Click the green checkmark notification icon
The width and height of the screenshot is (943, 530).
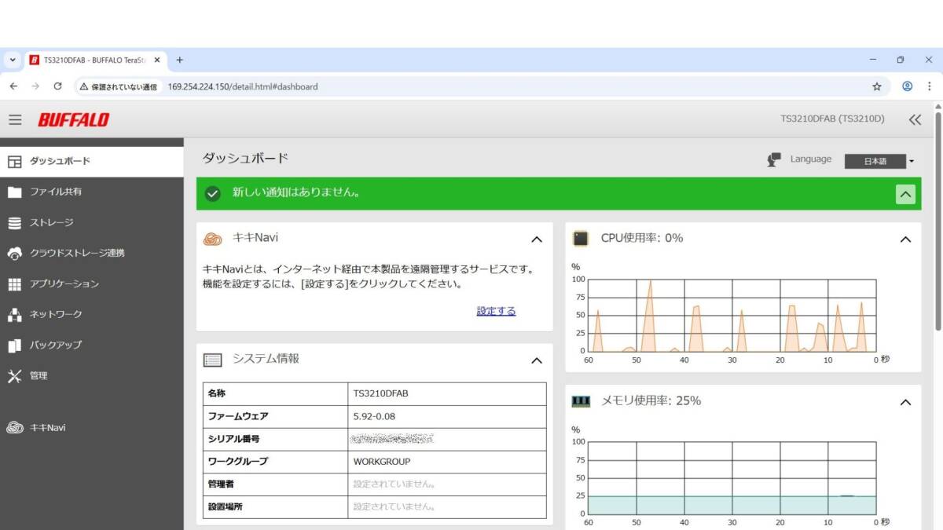(x=212, y=193)
